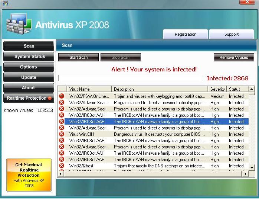This screenshot has height=199, width=259.
Task: Sort by the Description column header
Action: 160,89
